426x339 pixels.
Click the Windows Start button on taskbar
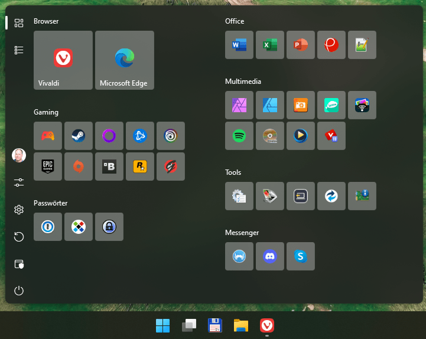162,325
